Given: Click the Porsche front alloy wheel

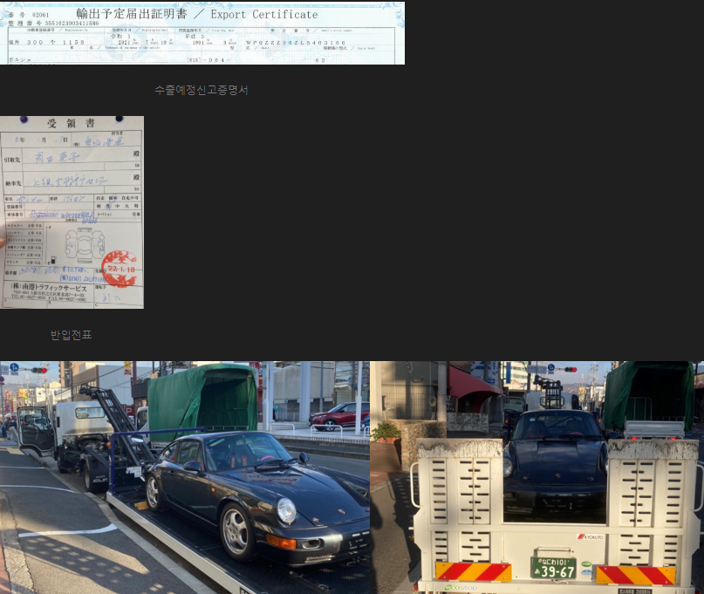Looking at the screenshot, I should click(236, 532).
